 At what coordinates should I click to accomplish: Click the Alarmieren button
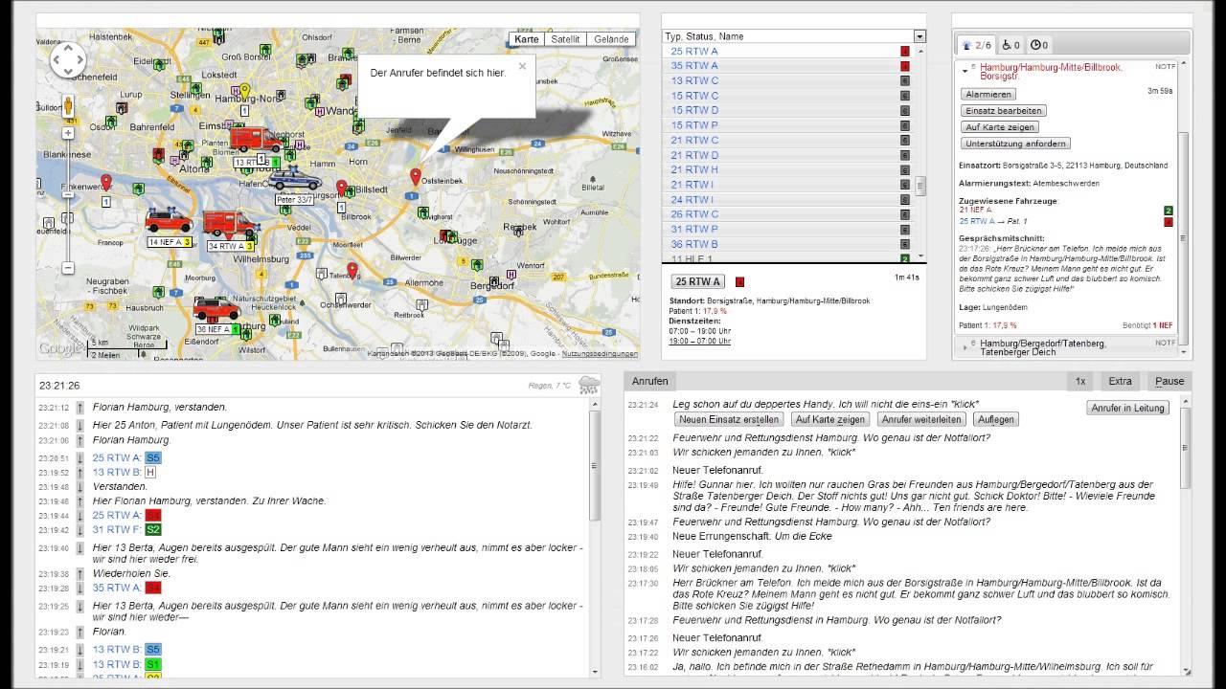pos(988,94)
